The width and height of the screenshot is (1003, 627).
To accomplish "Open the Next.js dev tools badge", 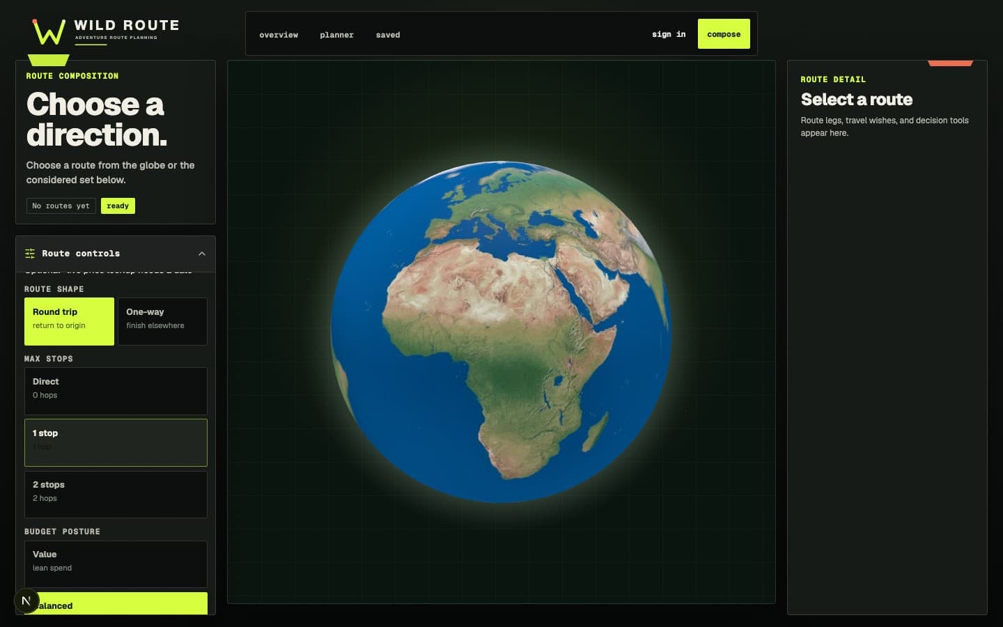I will click(x=26, y=601).
